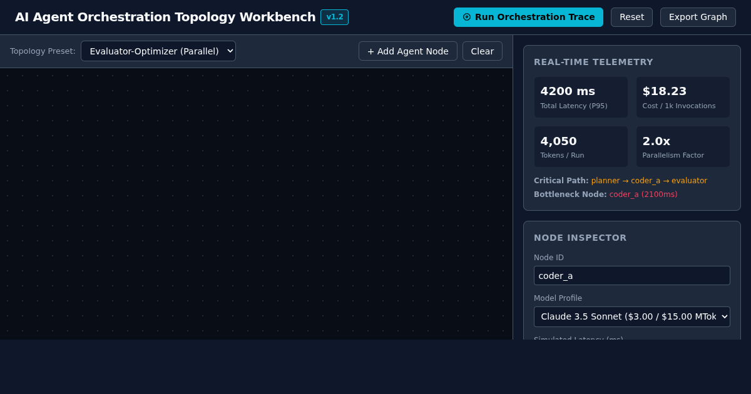This screenshot has width=751, height=394.
Task: Click the AI Agent Orchestration Topology Workbench title
Action: coord(165,17)
